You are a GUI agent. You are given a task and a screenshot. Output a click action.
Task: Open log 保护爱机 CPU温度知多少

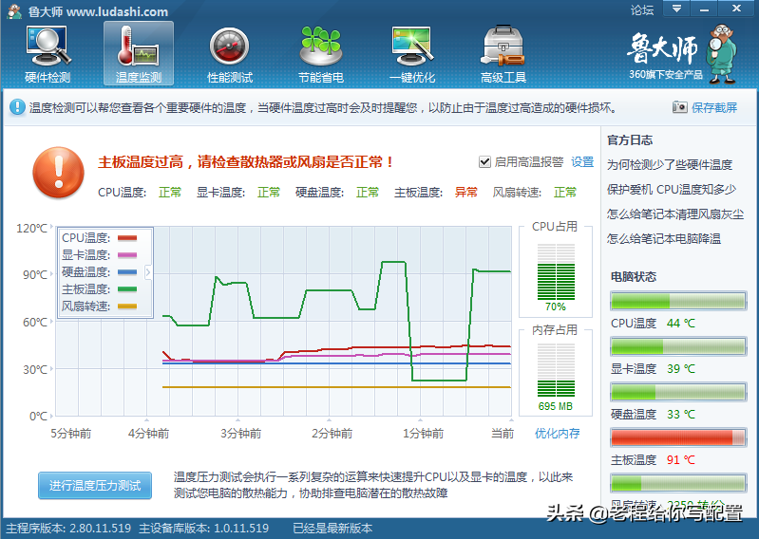click(672, 190)
